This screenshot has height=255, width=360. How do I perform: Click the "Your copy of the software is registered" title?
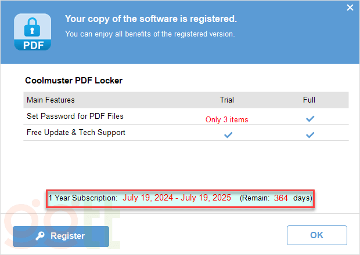[150, 19]
